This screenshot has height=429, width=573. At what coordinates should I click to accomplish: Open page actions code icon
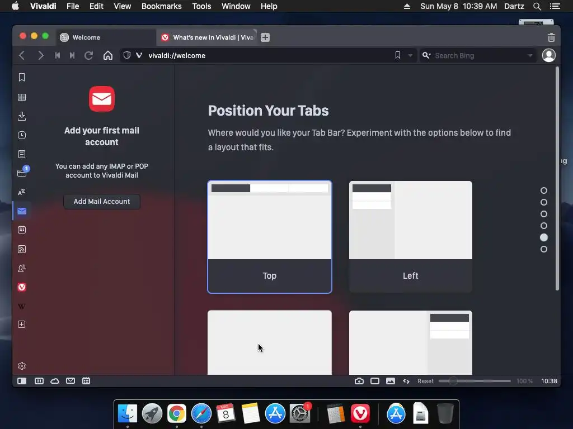(406, 381)
